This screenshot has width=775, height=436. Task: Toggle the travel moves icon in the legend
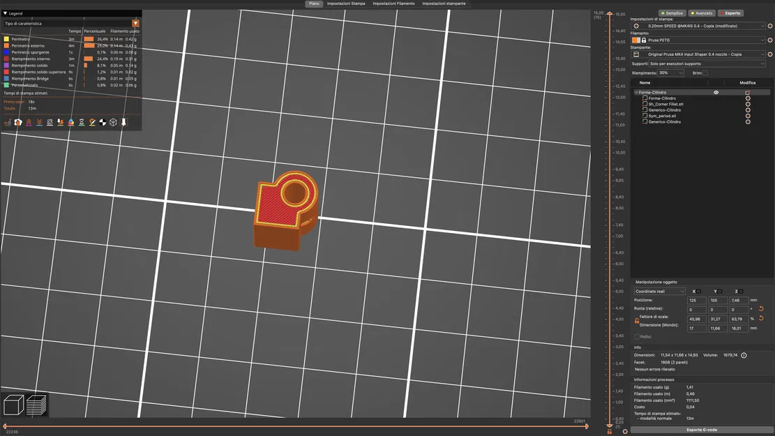pos(8,122)
